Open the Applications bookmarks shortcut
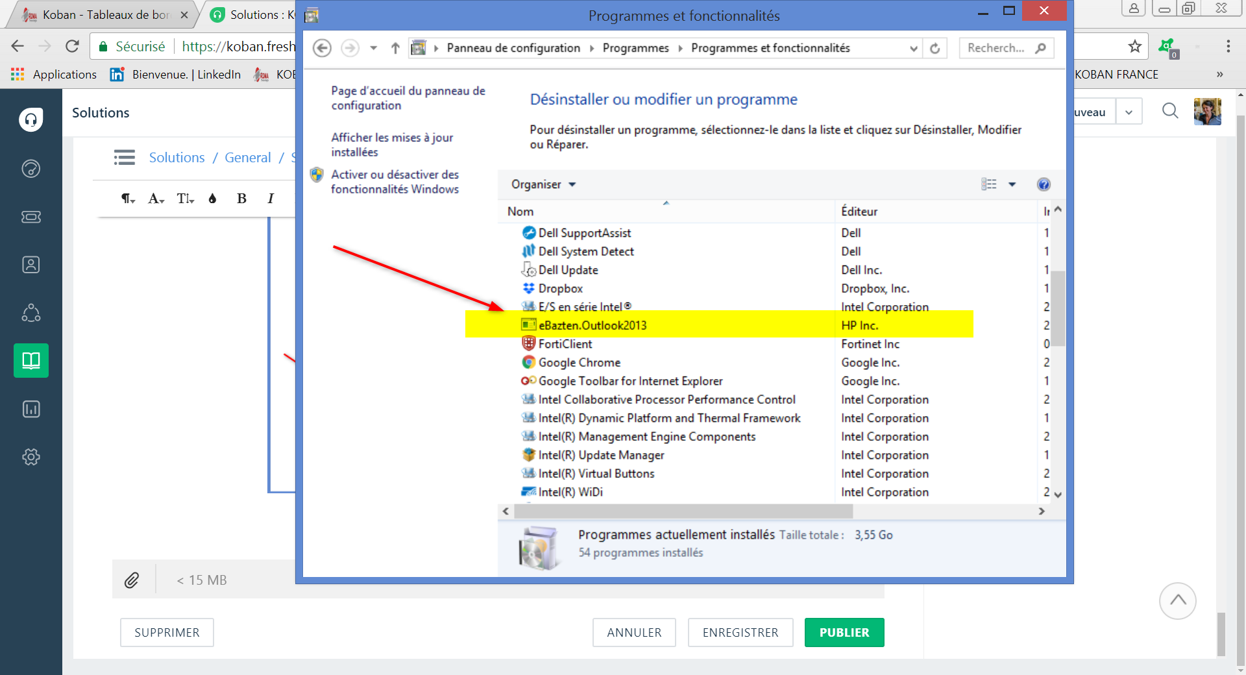Viewport: 1246px width, 675px height. pos(54,75)
